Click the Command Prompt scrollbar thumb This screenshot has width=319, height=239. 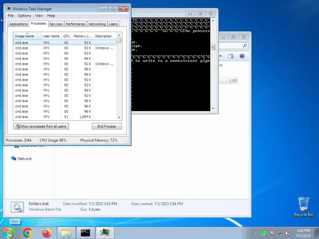click(x=213, y=47)
